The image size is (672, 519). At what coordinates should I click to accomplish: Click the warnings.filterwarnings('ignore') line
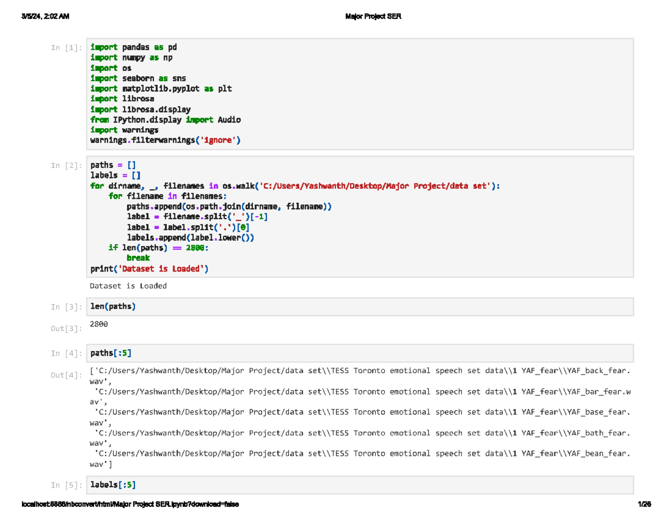(166, 140)
